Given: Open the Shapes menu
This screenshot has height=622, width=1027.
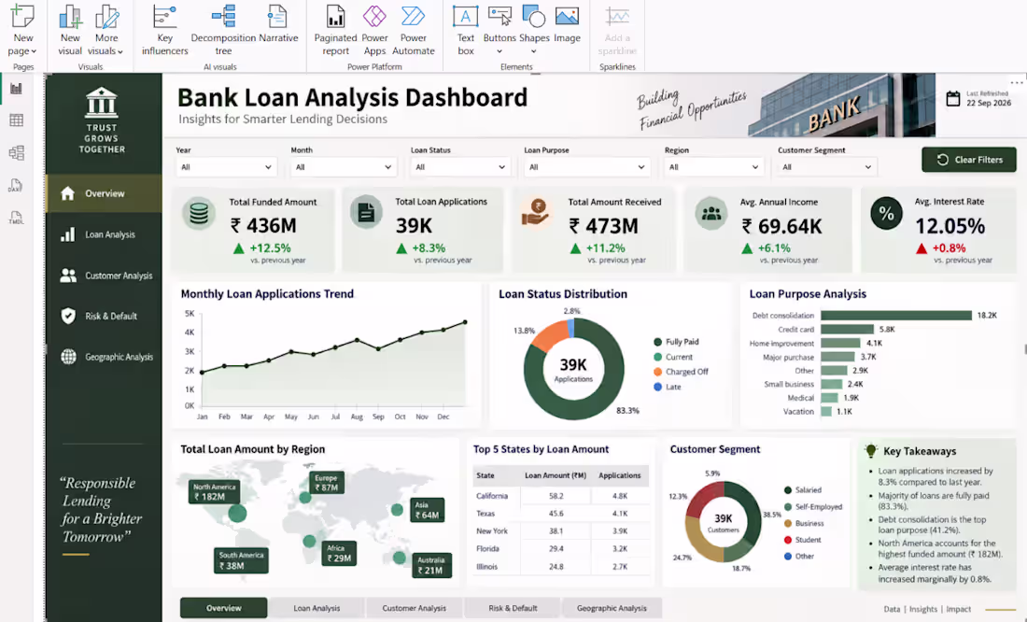Looking at the screenshot, I should (534, 30).
